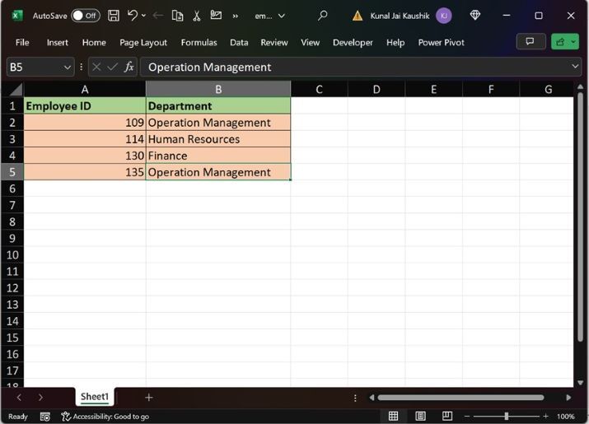Open the Review tab

274,43
